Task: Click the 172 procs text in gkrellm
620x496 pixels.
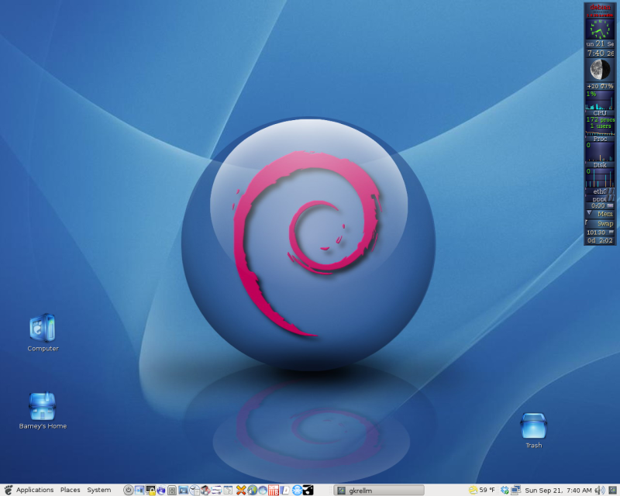Action: tap(600, 119)
